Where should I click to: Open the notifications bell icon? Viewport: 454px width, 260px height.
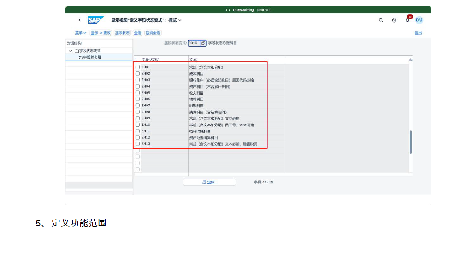(x=407, y=20)
